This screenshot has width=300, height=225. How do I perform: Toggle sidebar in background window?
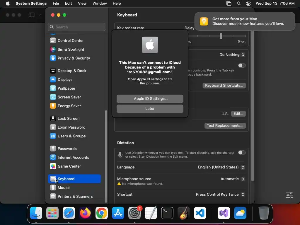coord(32,15)
